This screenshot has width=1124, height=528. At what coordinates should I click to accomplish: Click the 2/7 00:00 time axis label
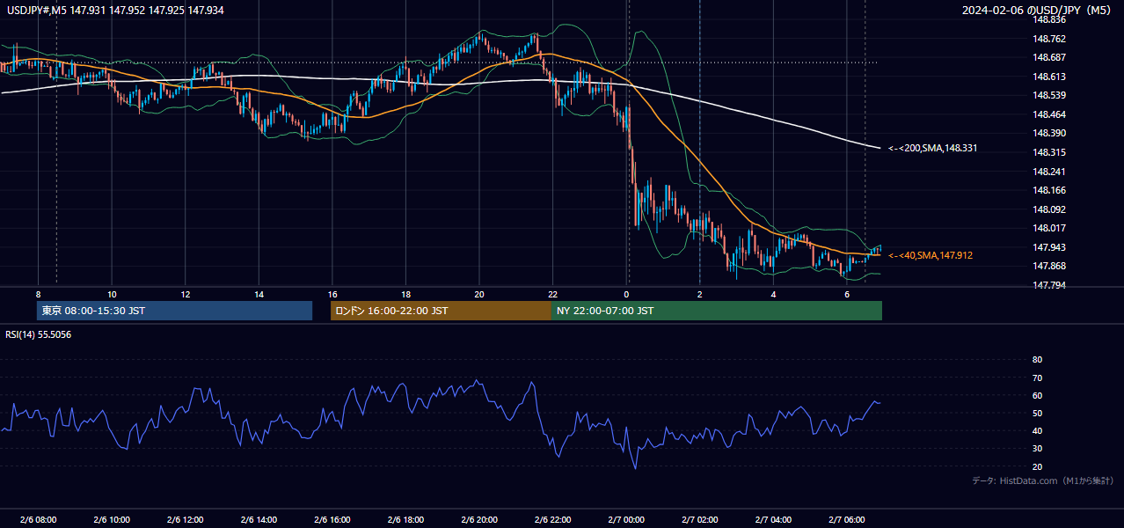click(x=626, y=519)
